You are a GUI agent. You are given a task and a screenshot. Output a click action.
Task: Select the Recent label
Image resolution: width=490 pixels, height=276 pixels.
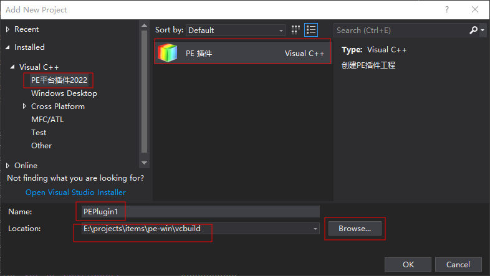pos(27,29)
